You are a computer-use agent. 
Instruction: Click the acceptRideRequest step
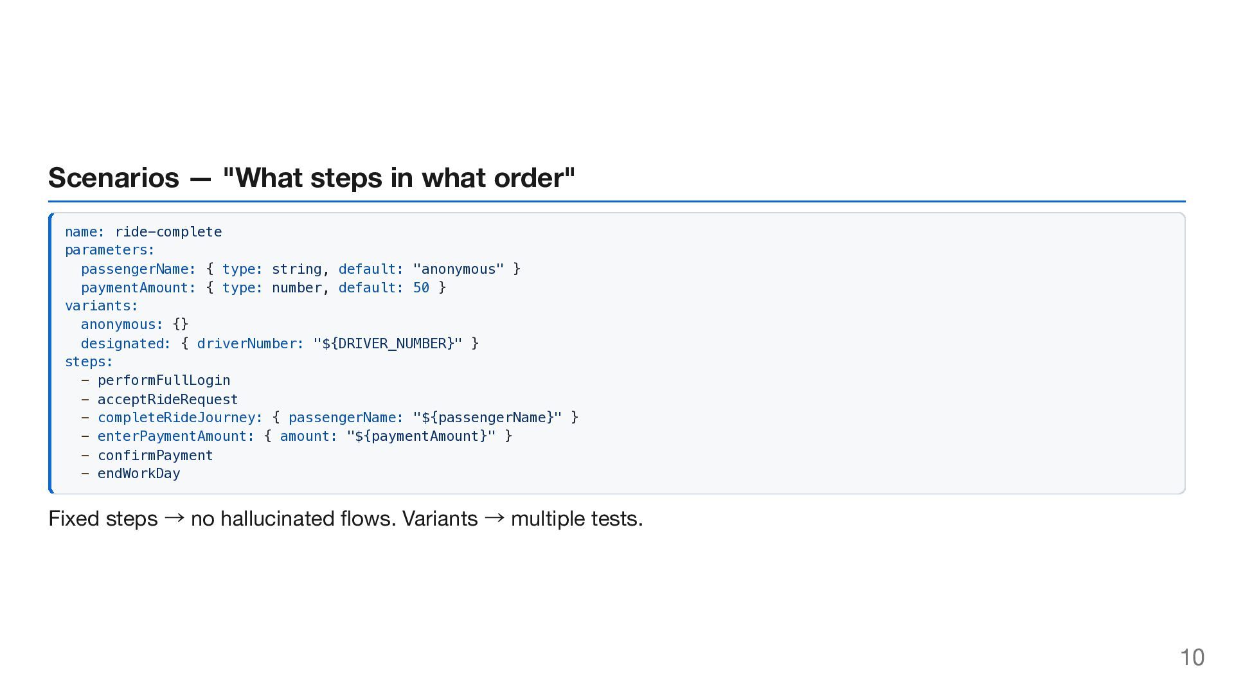(x=167, y=400)
